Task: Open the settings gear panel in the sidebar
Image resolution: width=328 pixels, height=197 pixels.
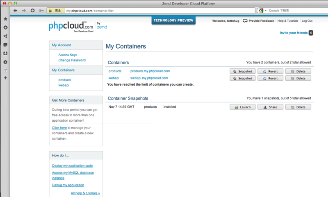Action: pos(5,27)
